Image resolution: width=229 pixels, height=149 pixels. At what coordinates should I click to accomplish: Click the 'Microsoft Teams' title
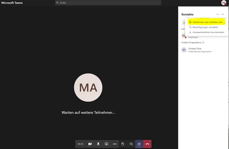[x=12, y=3]
